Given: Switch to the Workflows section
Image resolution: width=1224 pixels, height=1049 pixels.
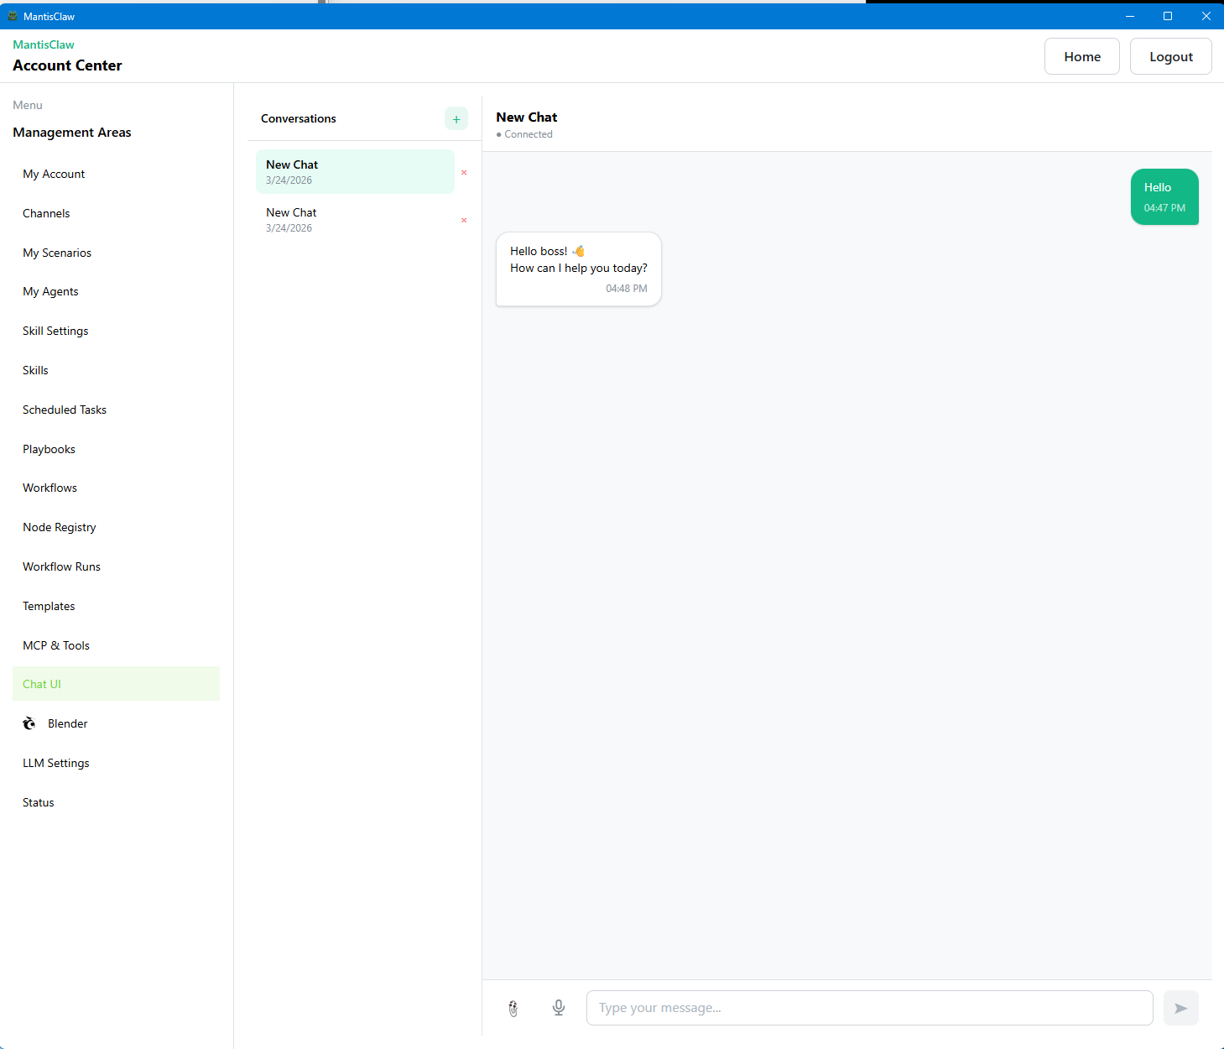Looking at the screenshot, I should coord(49,488).
